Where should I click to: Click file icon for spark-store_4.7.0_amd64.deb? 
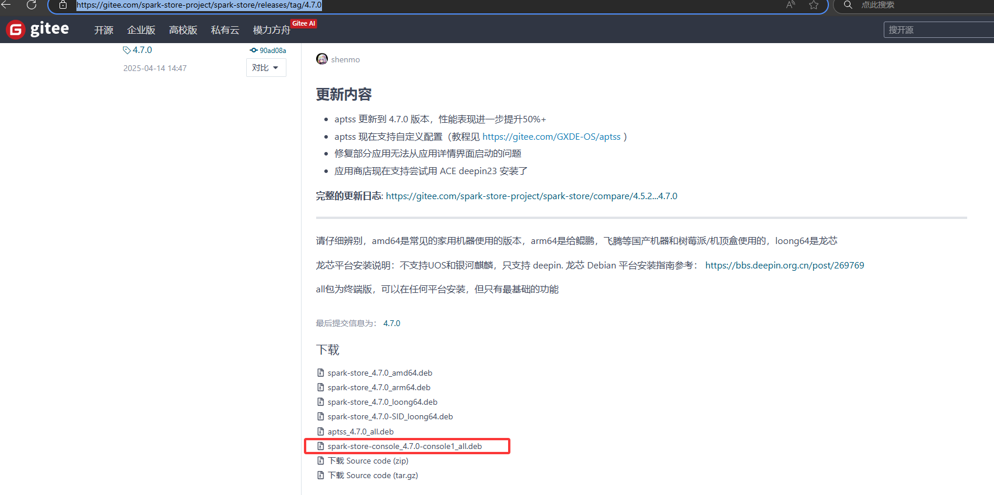point(320,373)
